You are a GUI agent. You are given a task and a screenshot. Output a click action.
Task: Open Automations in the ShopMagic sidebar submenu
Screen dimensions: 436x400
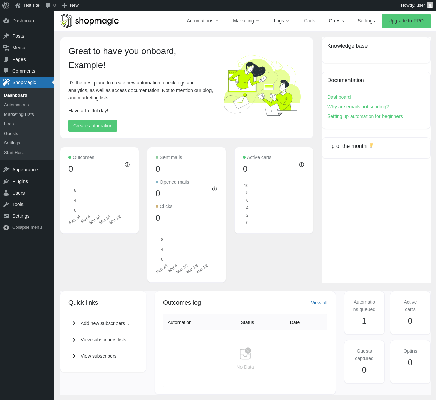point(16,105)
